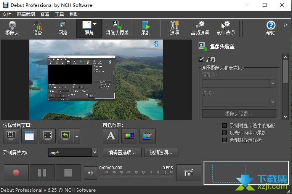Add a text caption with the A icon

click(x=111, y=136)
